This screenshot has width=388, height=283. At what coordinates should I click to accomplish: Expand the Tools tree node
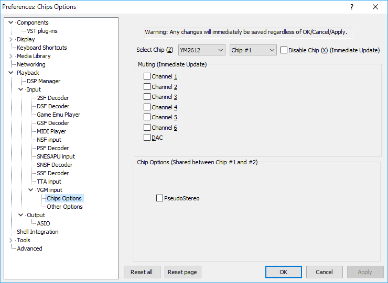[10, 240]
